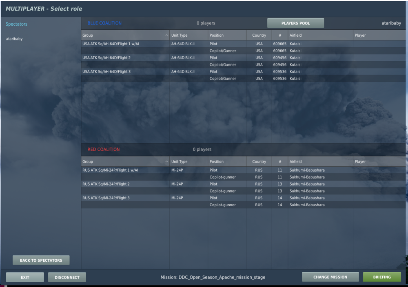The image size is (408, 287).
Task: Choose Copilot-gunner slot for Mi-24P number 14
Action: 222,205
